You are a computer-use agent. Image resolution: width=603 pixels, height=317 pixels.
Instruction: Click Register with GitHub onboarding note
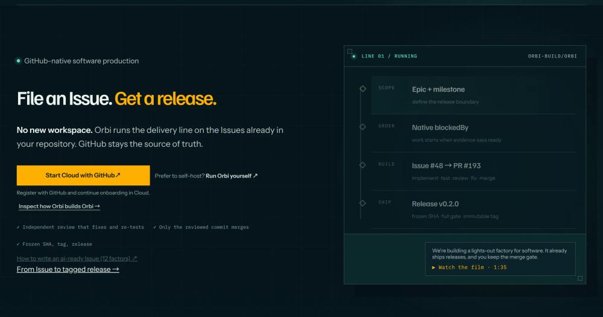pyautogui.click(x=83, y=193)
